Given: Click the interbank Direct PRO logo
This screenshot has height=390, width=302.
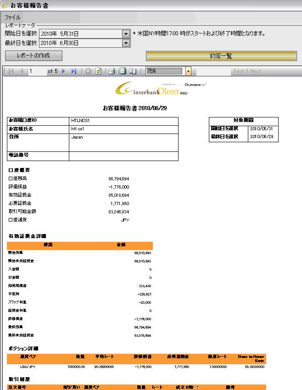Looking at the screenshot, I should tap(161, 88).
